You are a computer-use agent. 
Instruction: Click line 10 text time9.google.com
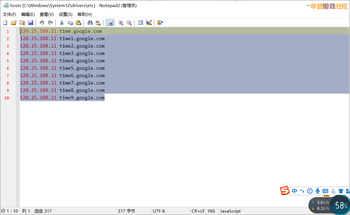click(82, 98)
